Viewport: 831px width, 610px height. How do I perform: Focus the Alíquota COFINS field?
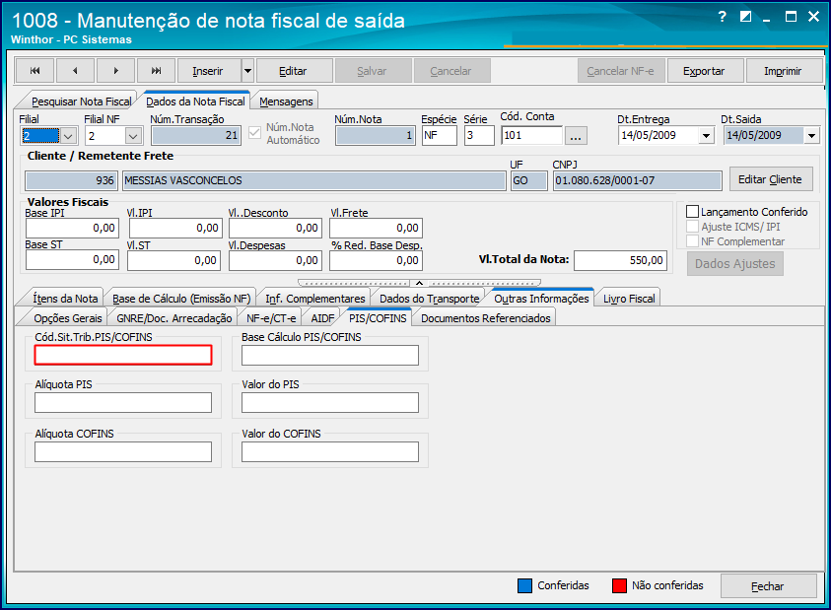(123, 452)
